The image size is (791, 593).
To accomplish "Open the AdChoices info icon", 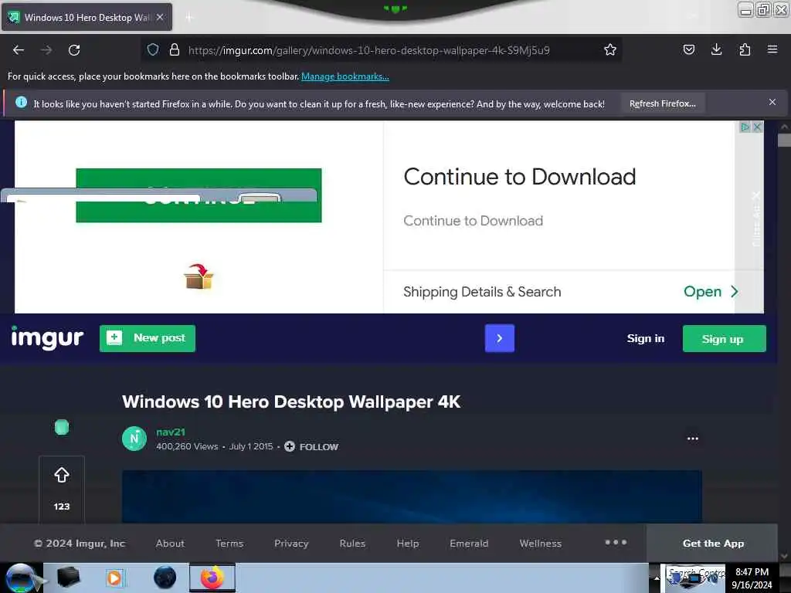I will click(745, 127).
